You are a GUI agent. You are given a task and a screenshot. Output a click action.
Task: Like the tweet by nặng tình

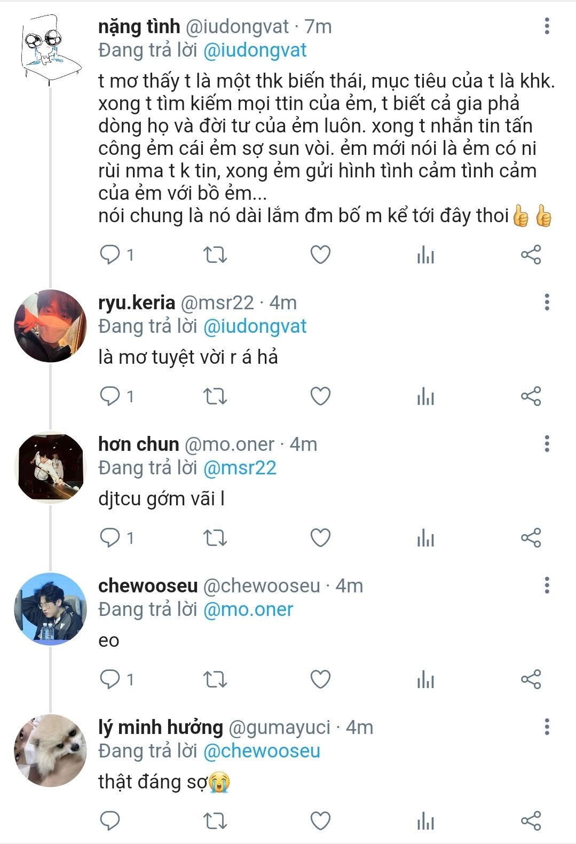click(x=320, y=255)
